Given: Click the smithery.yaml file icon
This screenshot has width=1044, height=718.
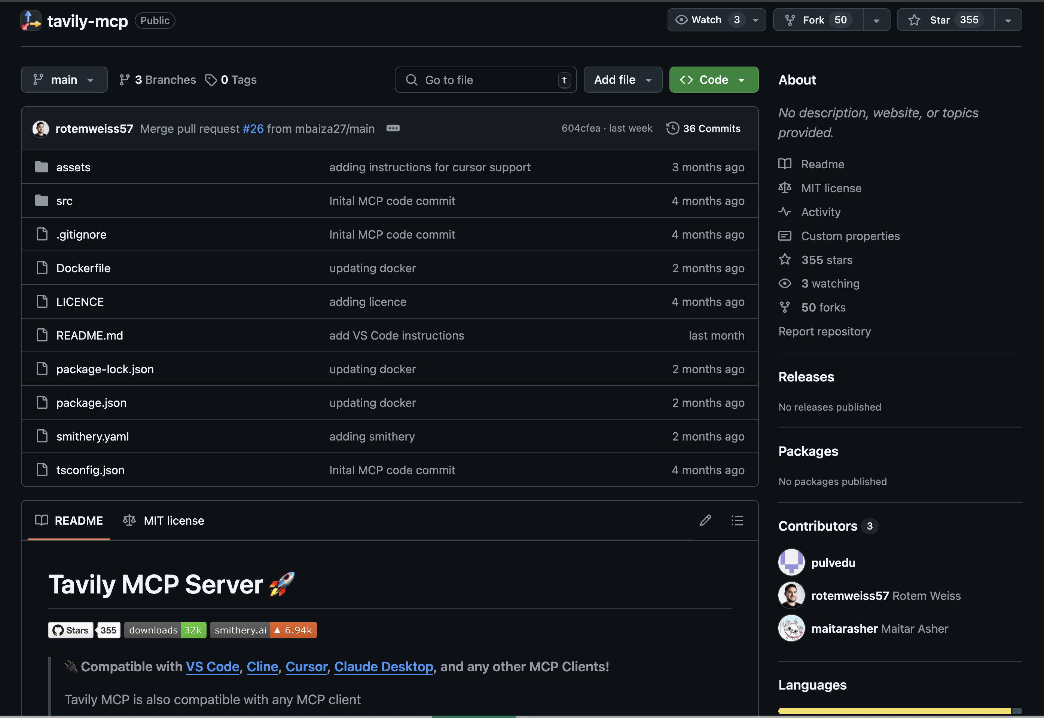Looking at the screenshot, I should (x=42, y=436).
